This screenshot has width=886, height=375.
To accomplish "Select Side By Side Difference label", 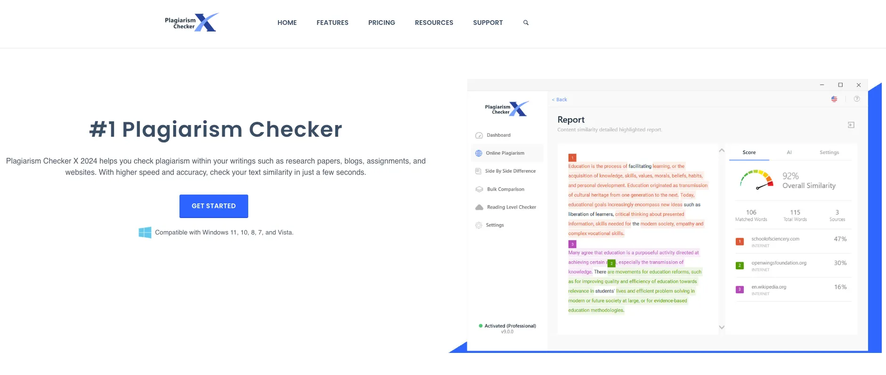I will pyautogui.click(x=510, y=171).
